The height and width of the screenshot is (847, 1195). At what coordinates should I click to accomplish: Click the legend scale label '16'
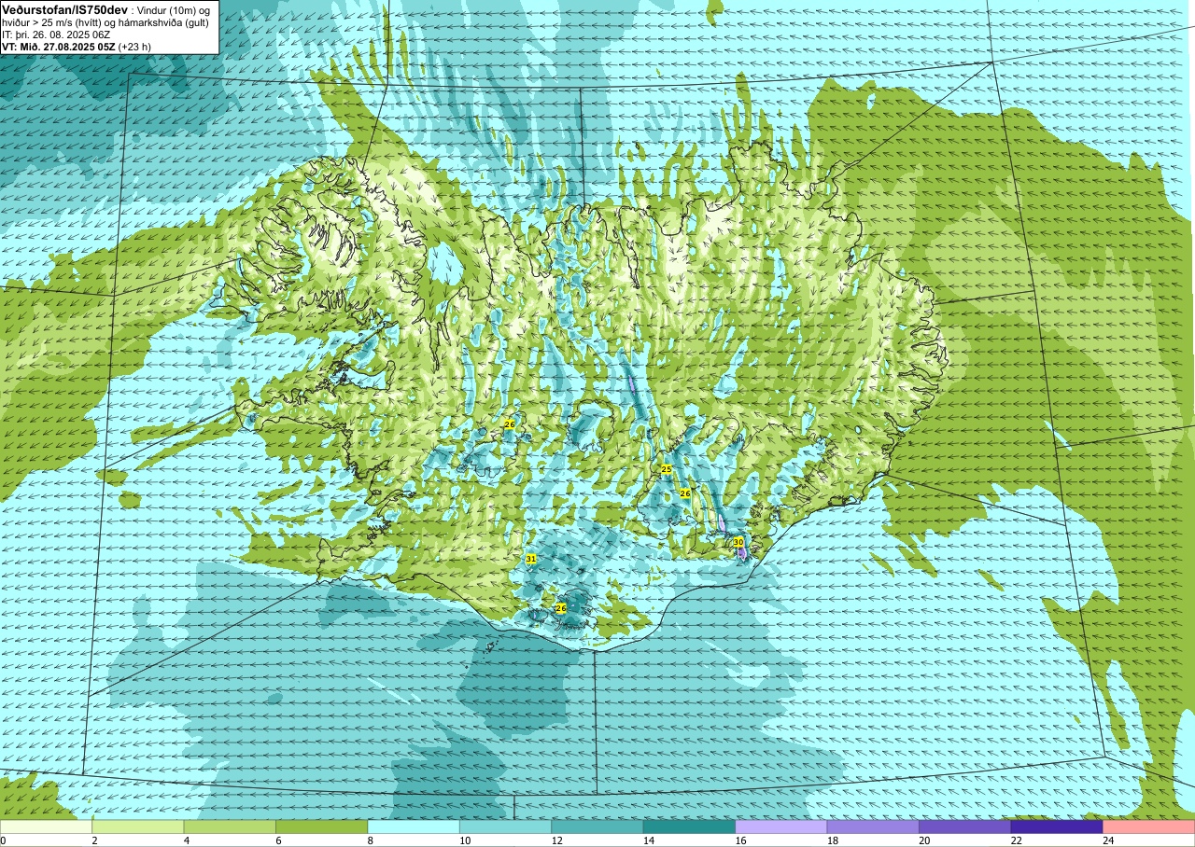tap(740, 840)
